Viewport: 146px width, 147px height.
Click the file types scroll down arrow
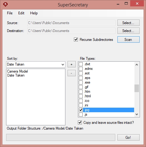coord(137,114)
